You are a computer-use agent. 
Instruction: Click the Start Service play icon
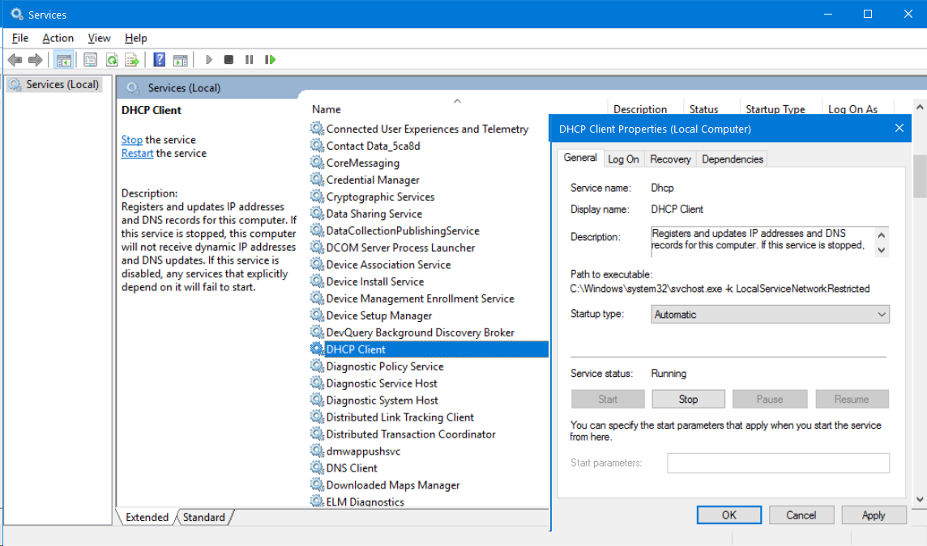(209, 60)
